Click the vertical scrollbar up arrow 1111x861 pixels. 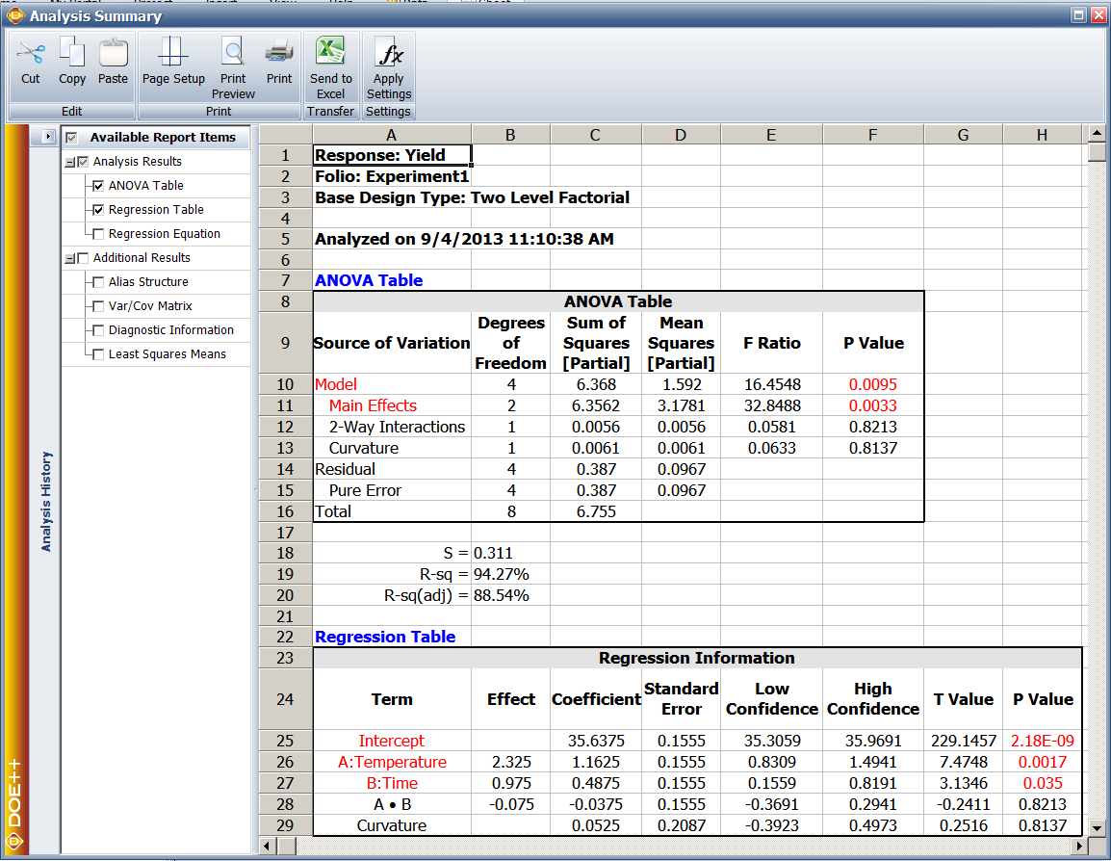1097,133
